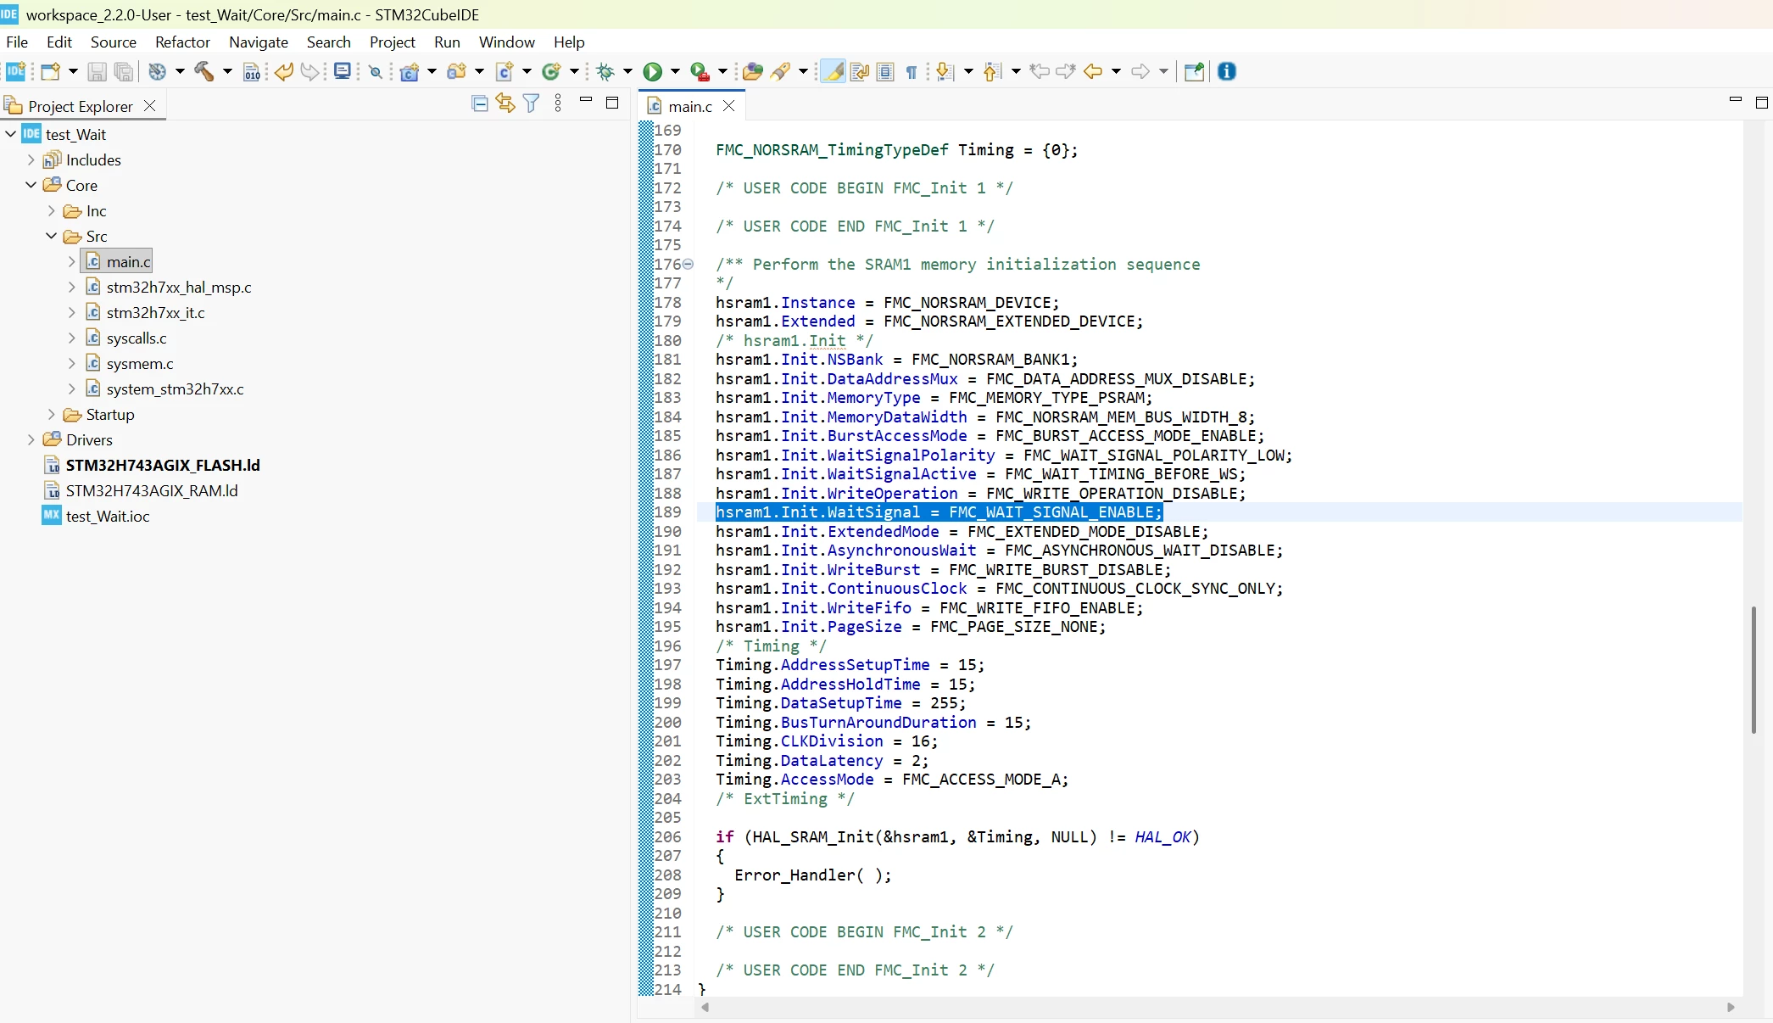Click the Next Annotation down-arrow icon

(x=945, y=72)
